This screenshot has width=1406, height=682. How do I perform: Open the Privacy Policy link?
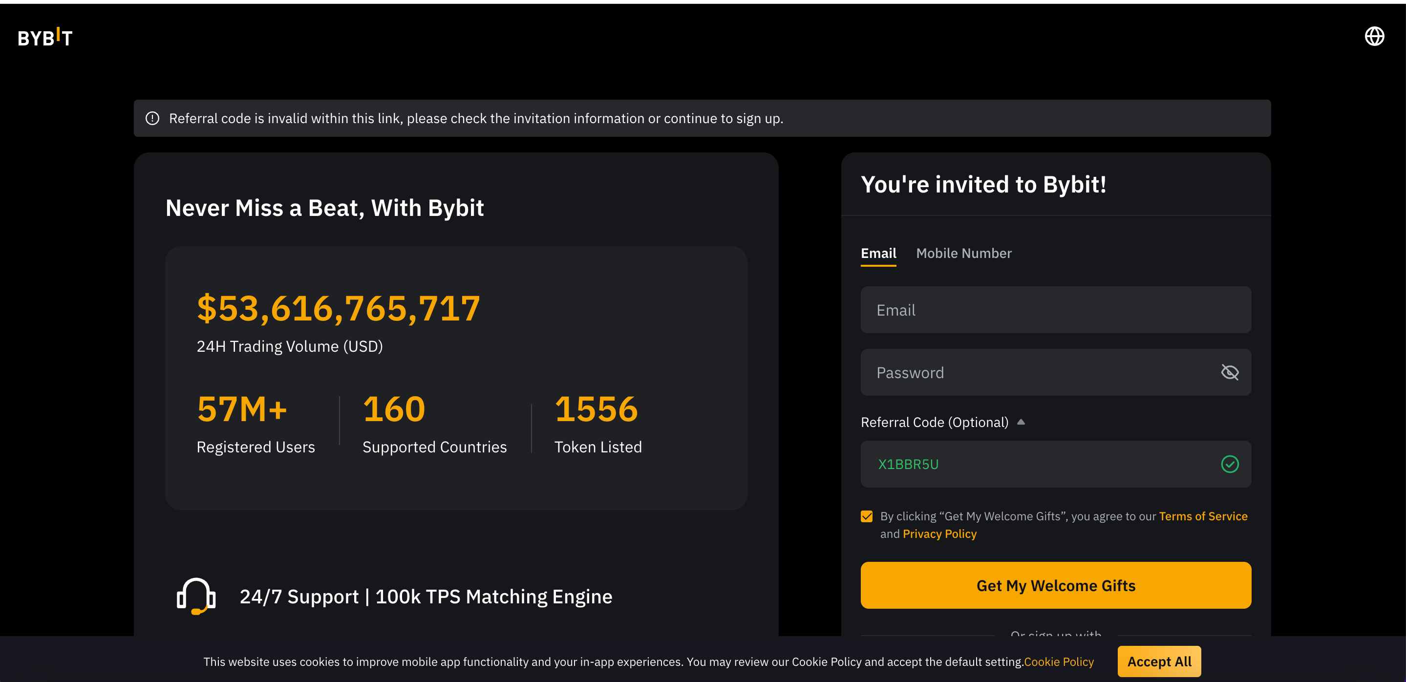[939, 533]
